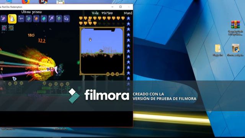Click the first golden heart in life bar
This screenshot has width=245, height=138.
click(81, 18)
